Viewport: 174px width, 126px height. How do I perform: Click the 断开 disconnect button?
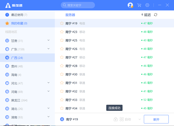(x=156, y=119)
